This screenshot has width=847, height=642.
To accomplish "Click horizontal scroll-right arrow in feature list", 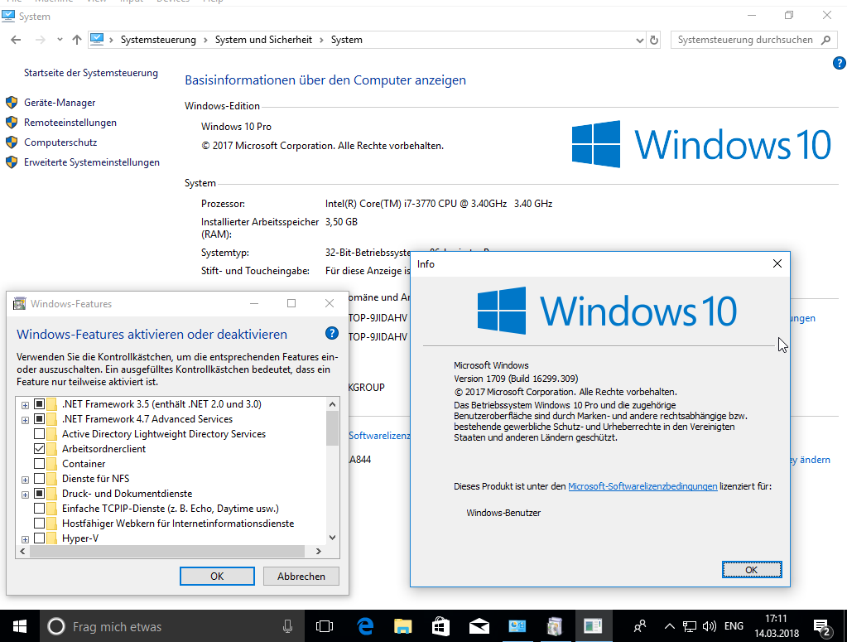I will click(x=318, y=551).
